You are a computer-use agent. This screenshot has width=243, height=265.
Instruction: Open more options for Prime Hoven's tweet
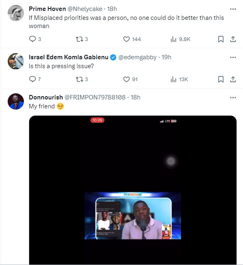coord(233,9)
